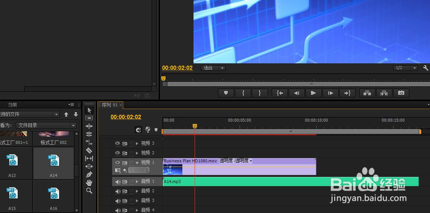Mark Out point in program monitor

tap(260, 93)
